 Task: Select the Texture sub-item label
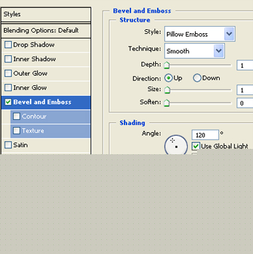coord(33,130)
